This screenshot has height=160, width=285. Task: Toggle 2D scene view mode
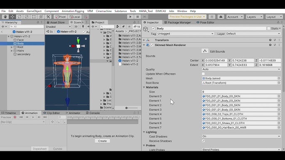[x=76, y=27]
